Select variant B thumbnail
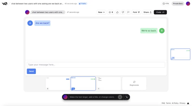 tap(83, 84)
